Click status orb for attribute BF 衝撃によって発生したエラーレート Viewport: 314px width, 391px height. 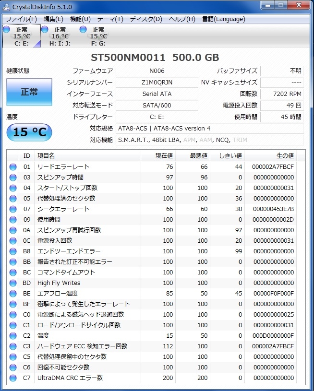[13, 304]
